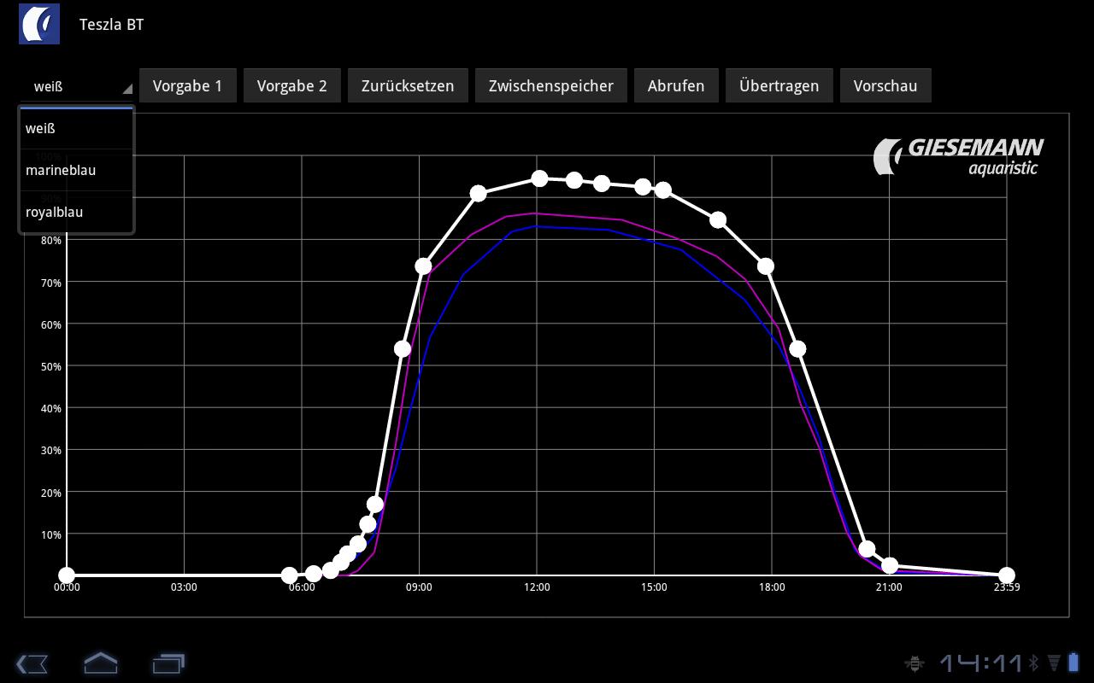Screen dimensions: 1094x683
Task: Select the 73% point near 18:00
Action: [x=766, y=266]
